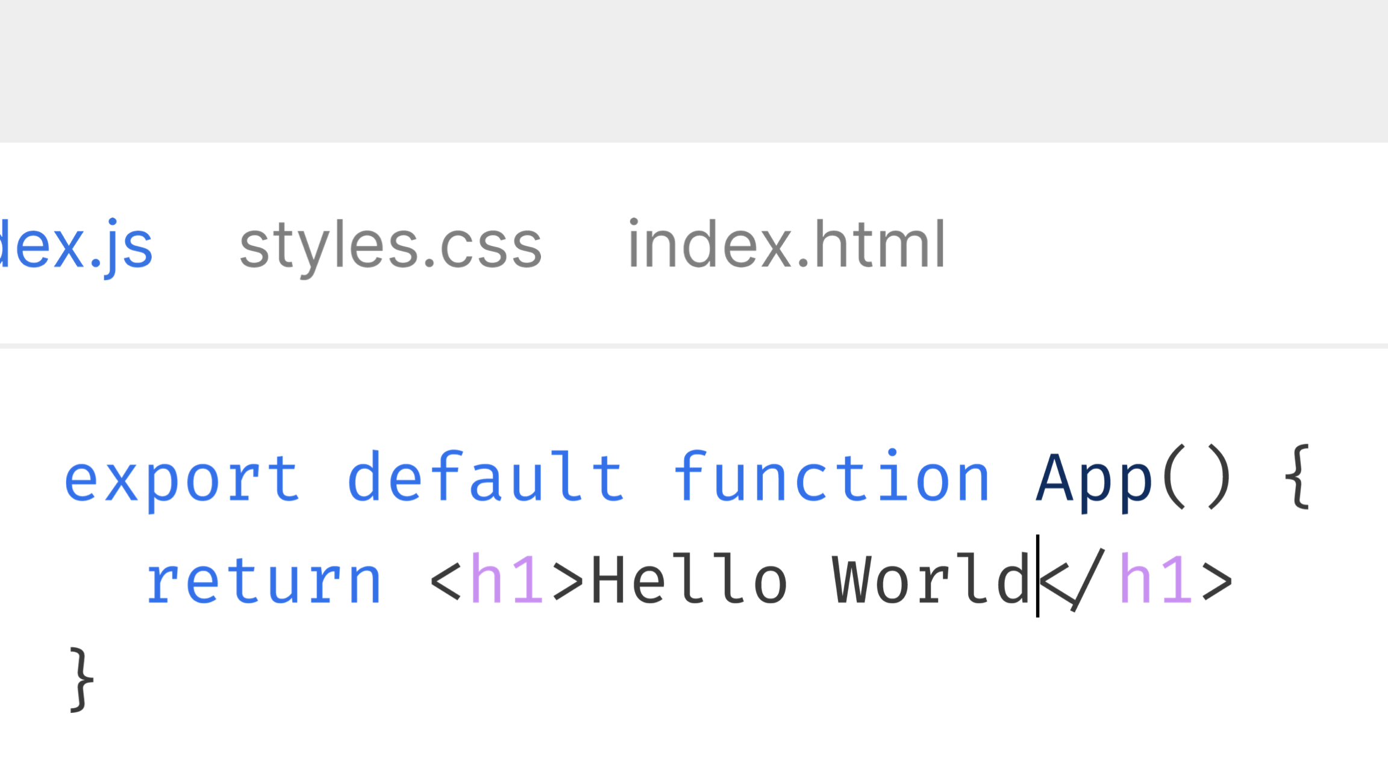Click the closing h1 tag

[x=1139, y=580]
